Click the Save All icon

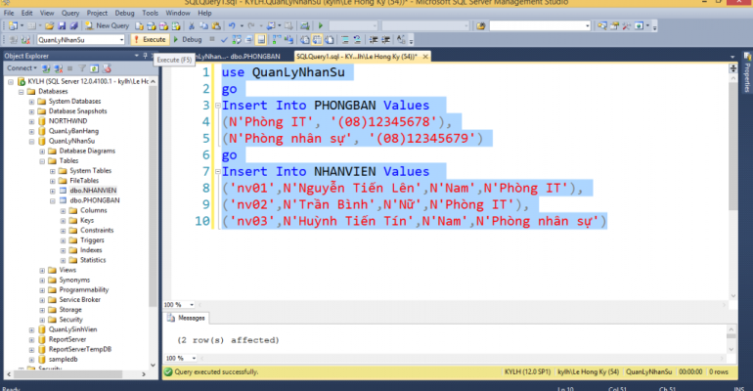click(74, 26)
